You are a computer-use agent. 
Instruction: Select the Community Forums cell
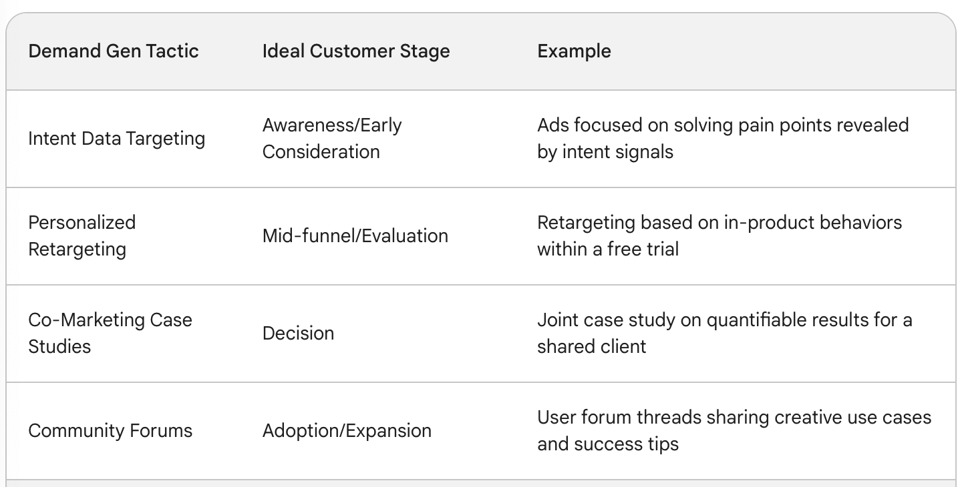pos(110,431)
